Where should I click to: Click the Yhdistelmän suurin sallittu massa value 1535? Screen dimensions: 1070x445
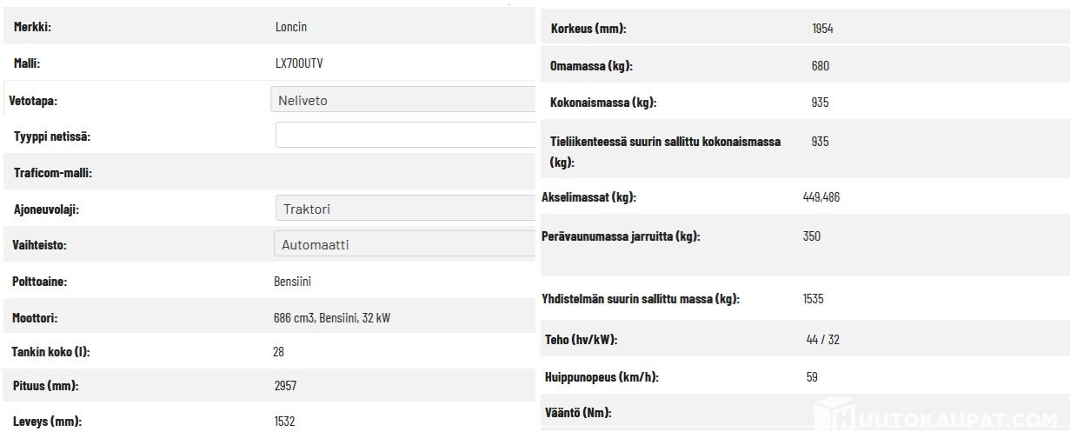coord(814,299)
